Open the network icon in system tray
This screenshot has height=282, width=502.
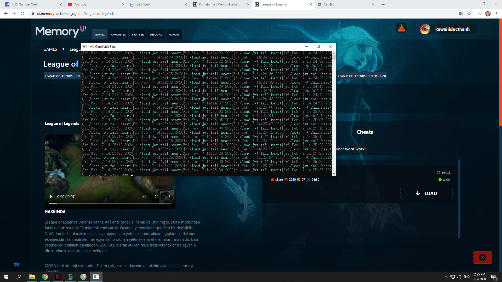click(453, 277)
